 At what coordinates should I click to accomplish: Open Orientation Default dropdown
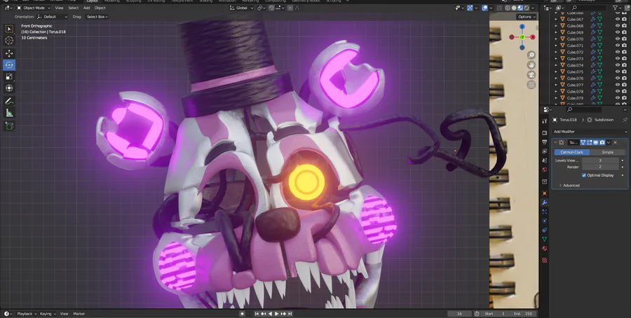pyautogui.click(x=53, y=17)
